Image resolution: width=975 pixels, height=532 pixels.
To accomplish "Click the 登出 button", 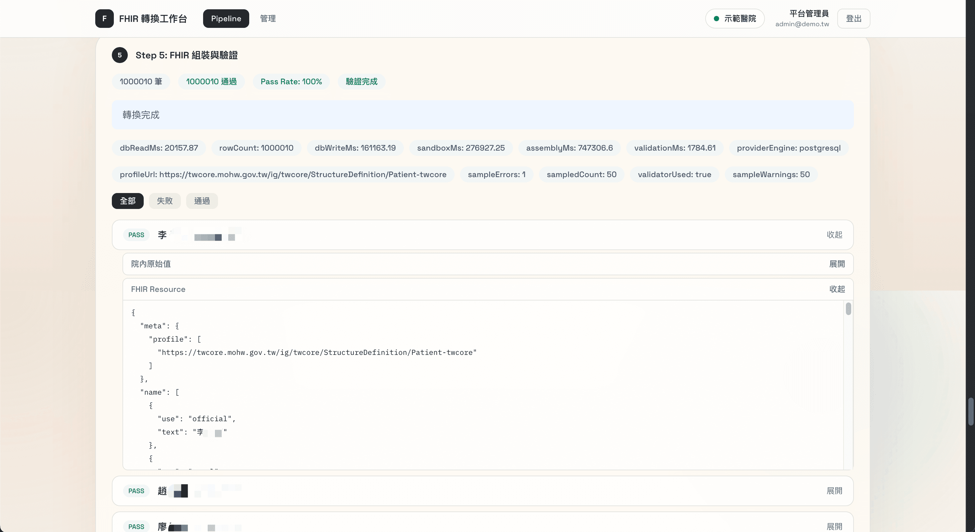I will (854, 18).
